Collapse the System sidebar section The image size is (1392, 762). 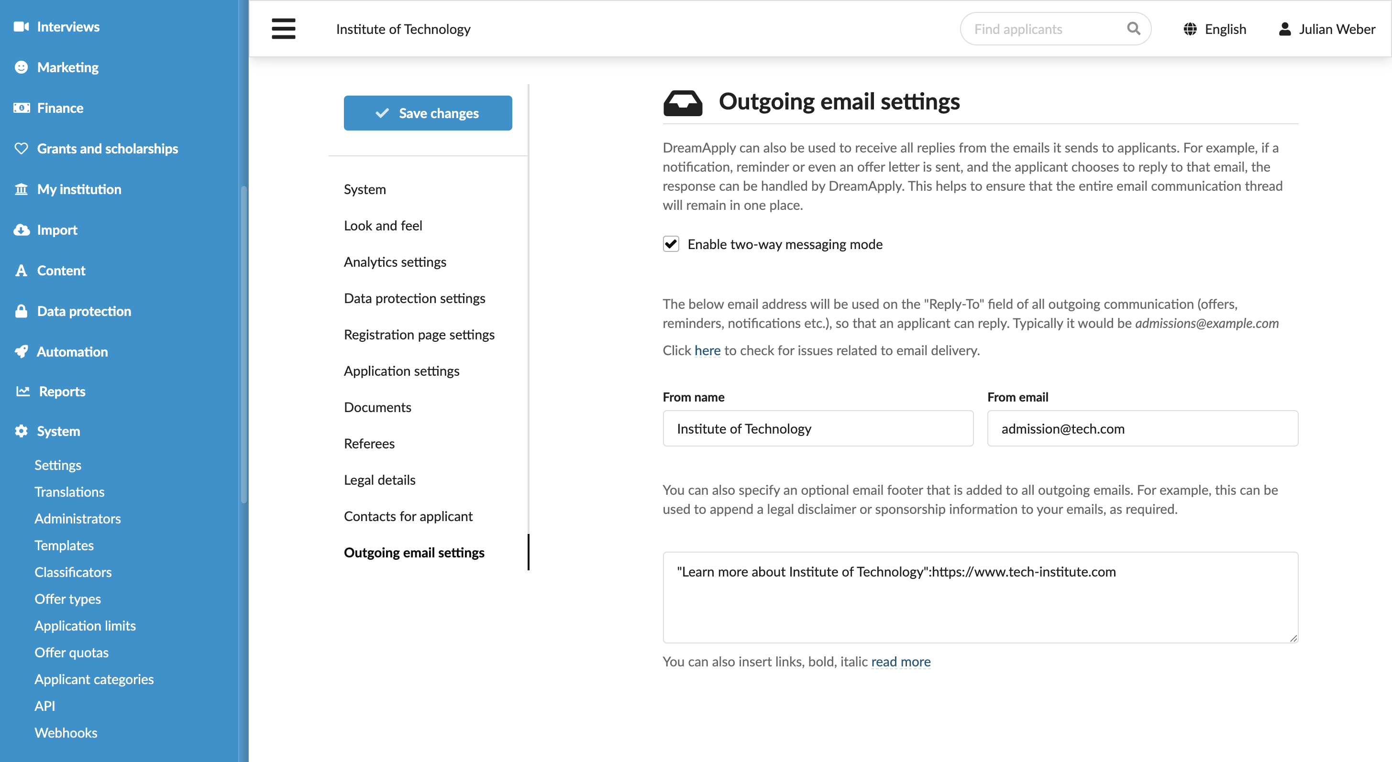click(58, 431)
